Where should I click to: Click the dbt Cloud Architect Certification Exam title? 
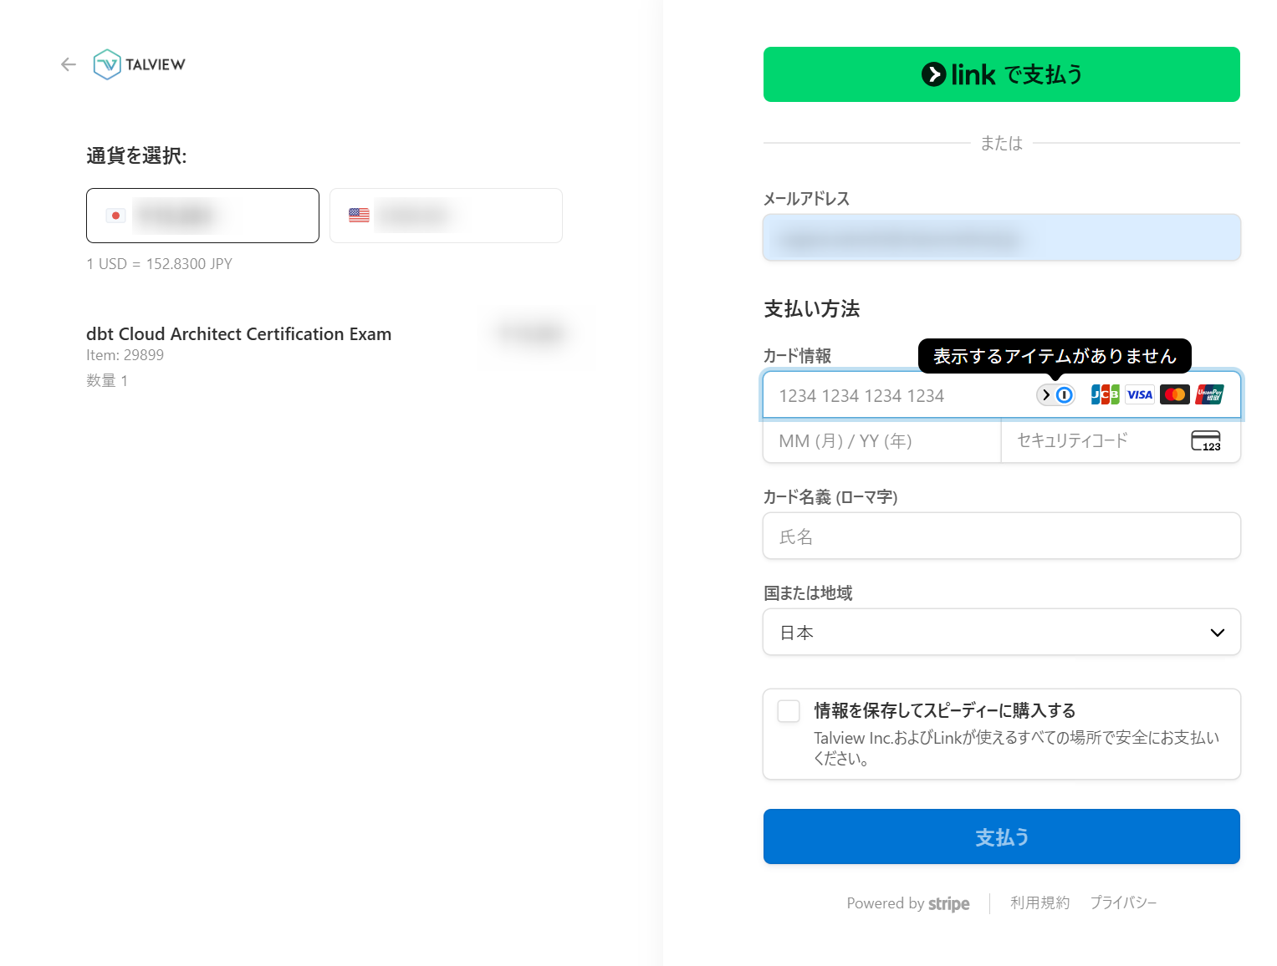tap(238, 334)
